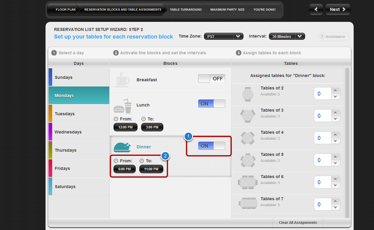374x230 pixels.
Task: Select Tuesdays with the orange color bar
Action: point(64,114)
